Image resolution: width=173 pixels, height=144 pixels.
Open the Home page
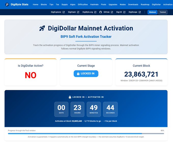[x=36, y=5]
